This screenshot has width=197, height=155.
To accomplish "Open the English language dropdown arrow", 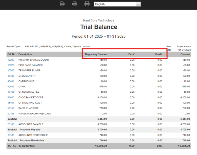I will click(x=138, y=4).
